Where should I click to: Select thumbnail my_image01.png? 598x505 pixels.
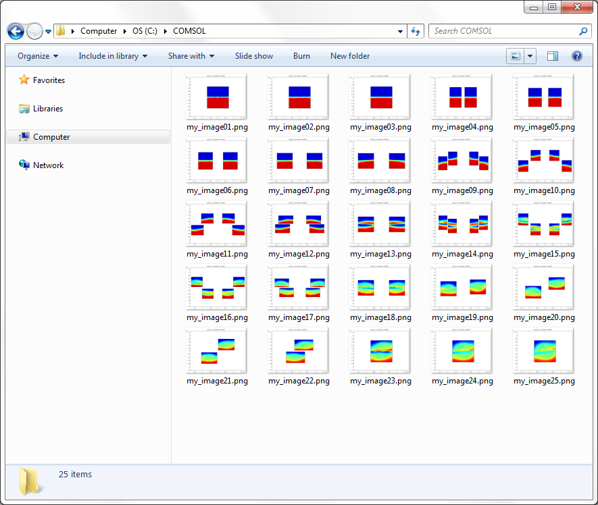217,97
